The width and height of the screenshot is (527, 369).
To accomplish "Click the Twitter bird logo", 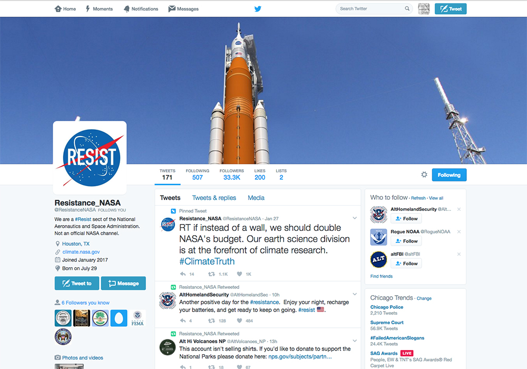I will click(258, 9).
